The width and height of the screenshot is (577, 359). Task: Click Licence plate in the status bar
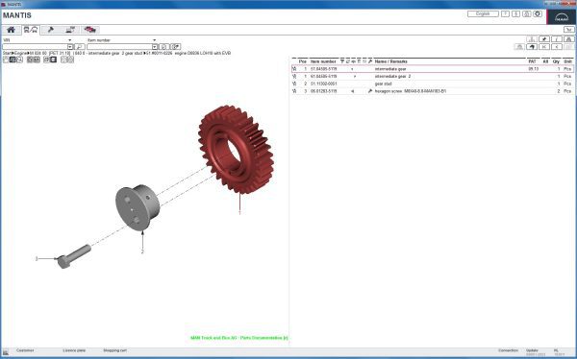[74, 350]
